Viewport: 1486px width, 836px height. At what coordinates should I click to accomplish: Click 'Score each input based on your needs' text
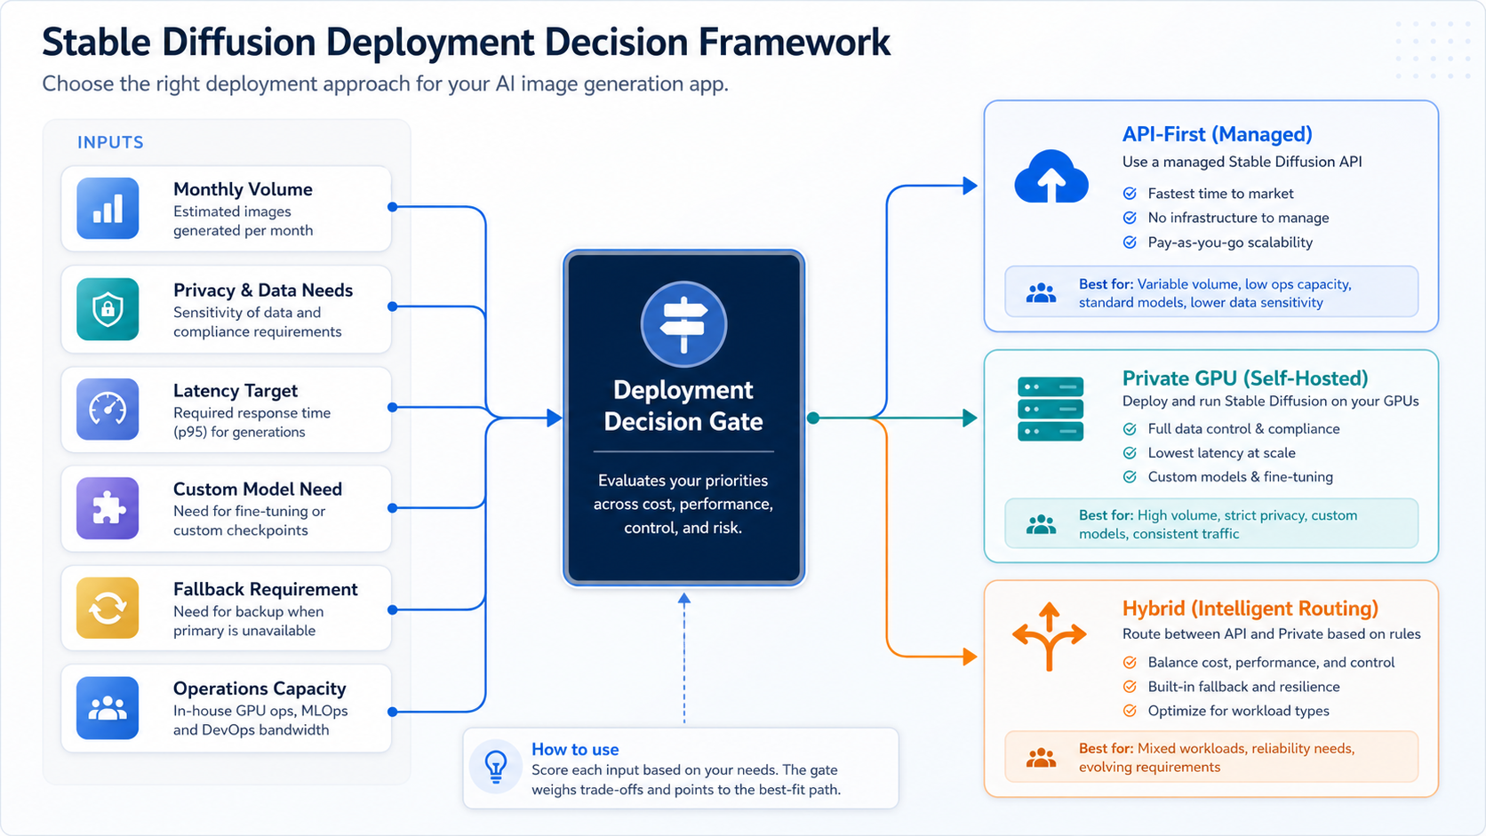pyautogui.click(x=686, y=780)
